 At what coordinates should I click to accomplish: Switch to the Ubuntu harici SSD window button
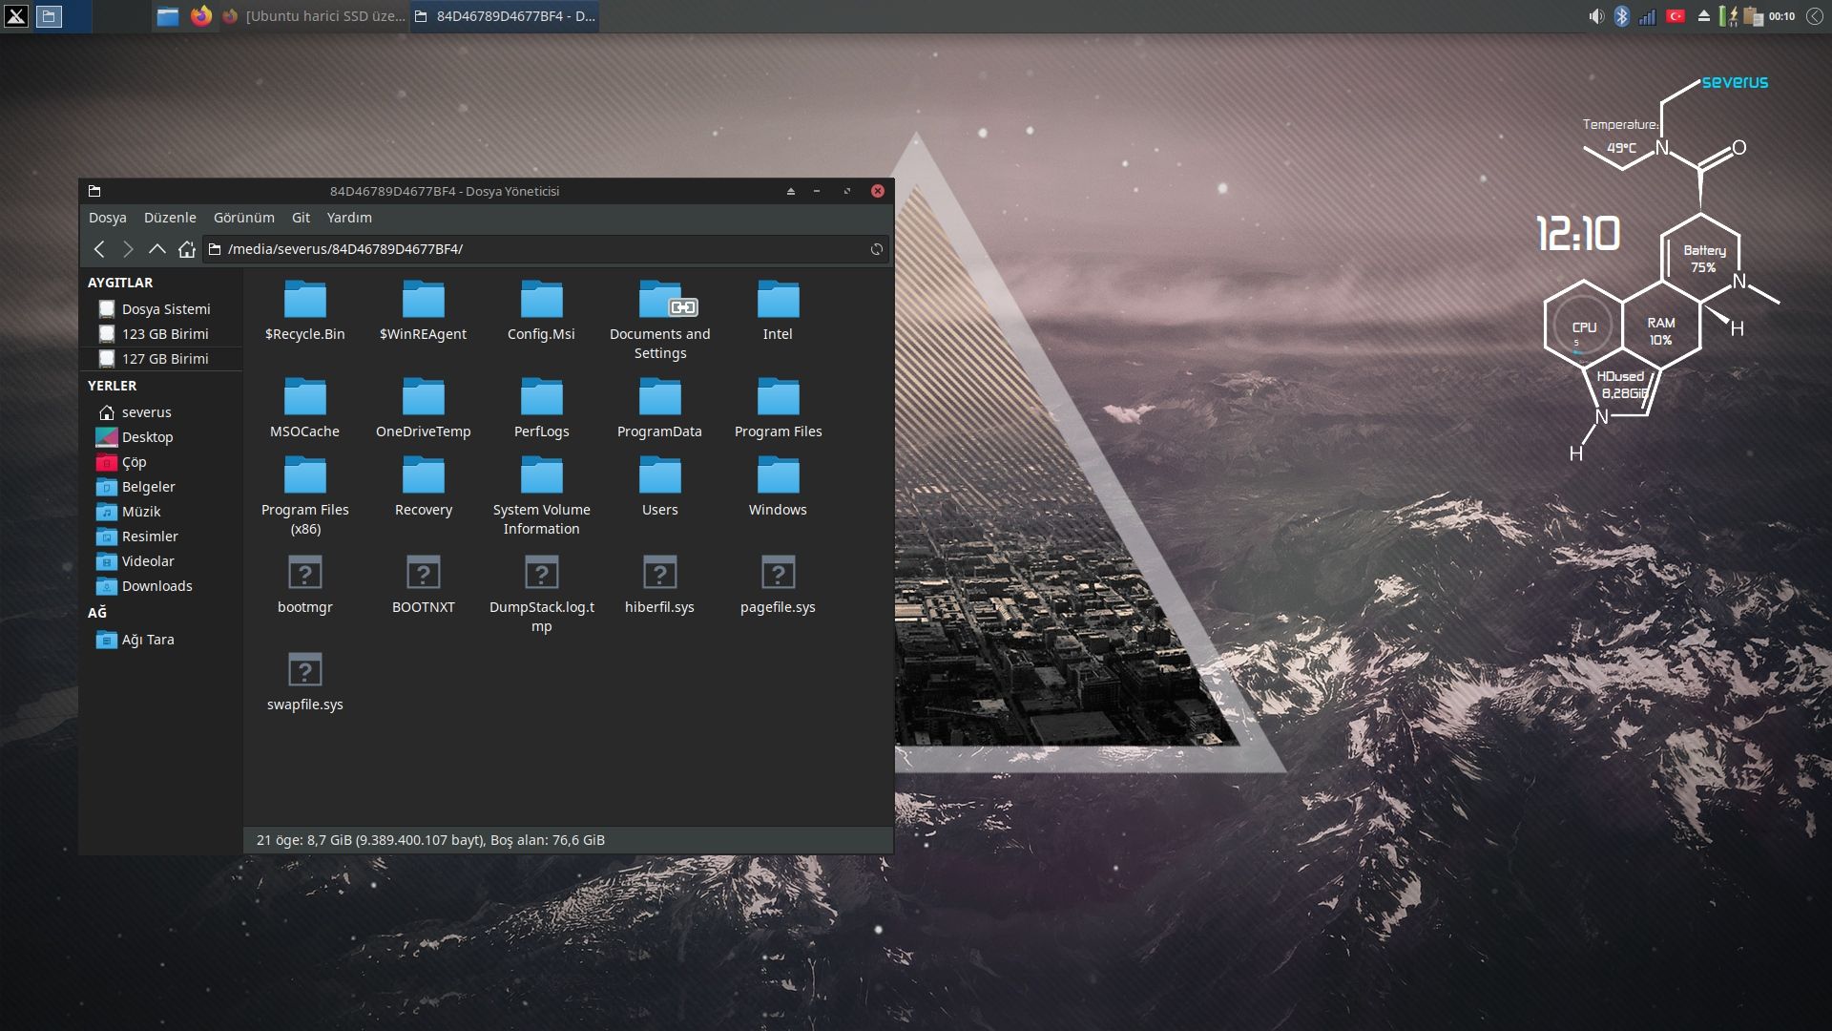tap(315, 16)
